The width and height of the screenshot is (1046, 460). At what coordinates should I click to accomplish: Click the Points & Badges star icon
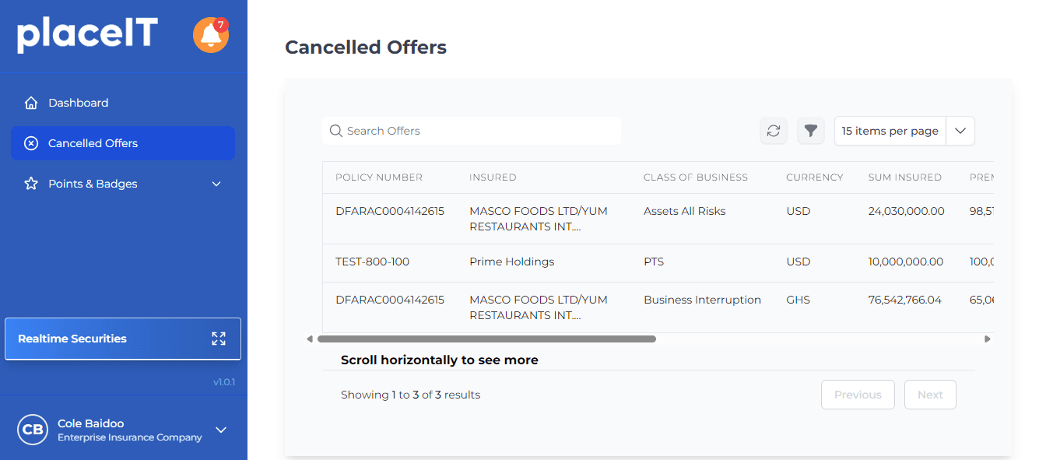pyautogui.click(x=31, y=184)
